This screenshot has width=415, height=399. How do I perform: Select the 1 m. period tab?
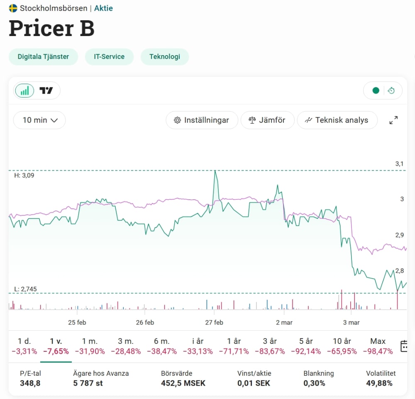click(90, 346)
